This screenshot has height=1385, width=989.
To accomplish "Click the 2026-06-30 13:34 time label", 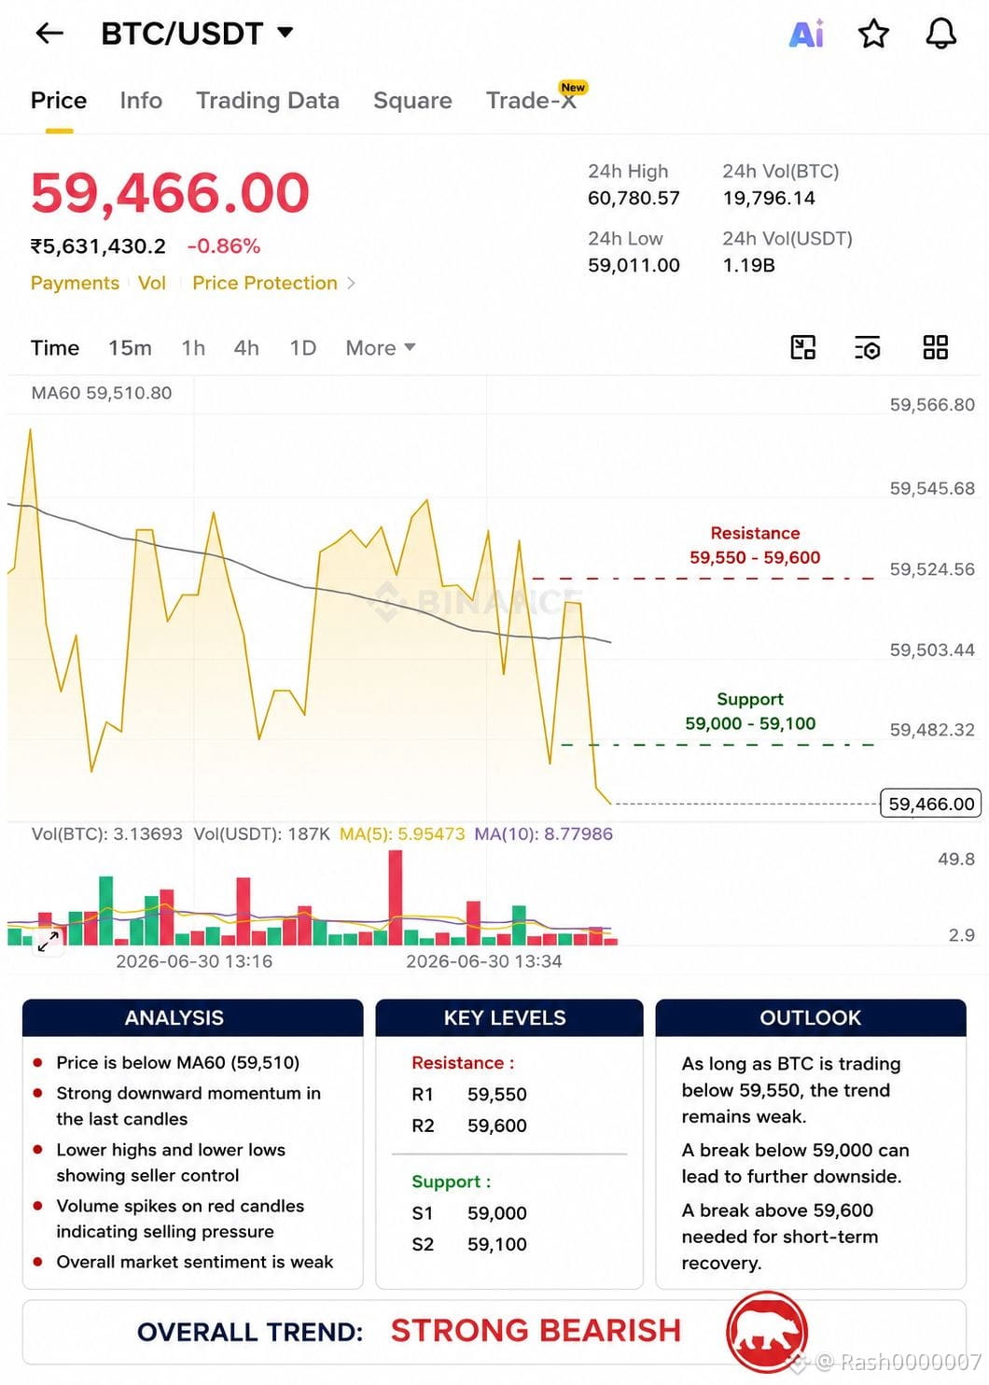I will 484,961.
